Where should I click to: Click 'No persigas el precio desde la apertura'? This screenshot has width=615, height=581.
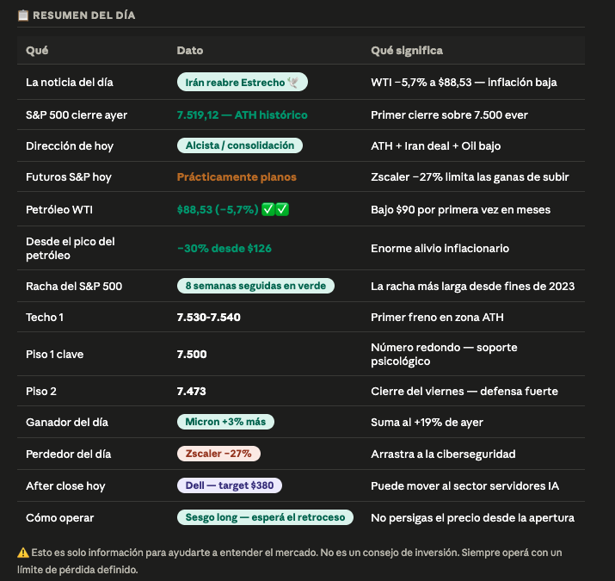(472, 518)
